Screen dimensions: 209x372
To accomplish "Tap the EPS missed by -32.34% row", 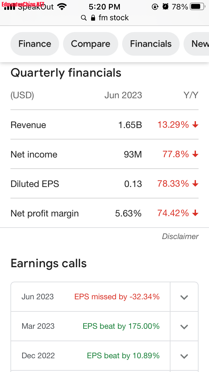I will (117, 297).
